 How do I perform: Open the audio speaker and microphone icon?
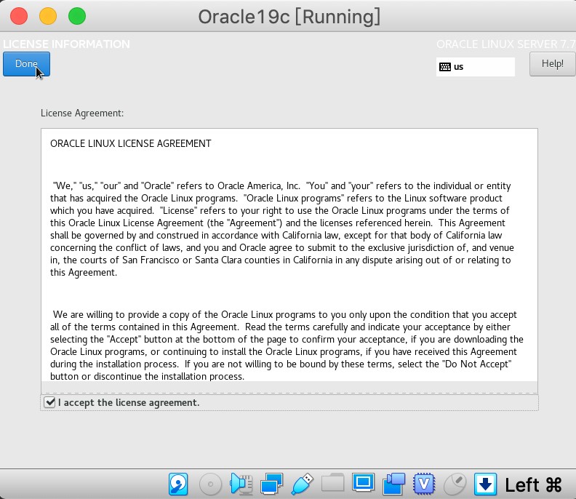tap(241, 484)
